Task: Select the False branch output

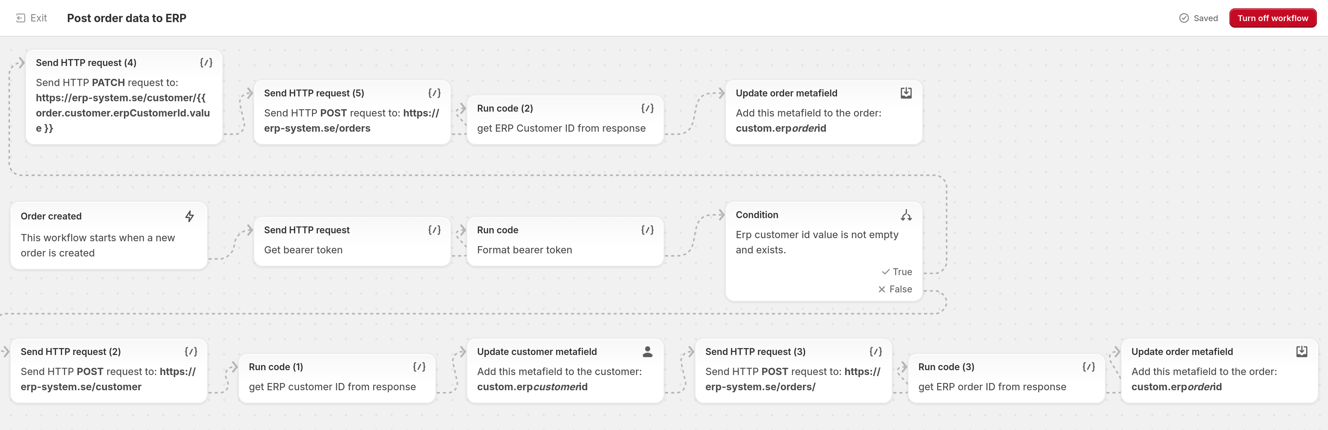Action: [x=895, y=289]
